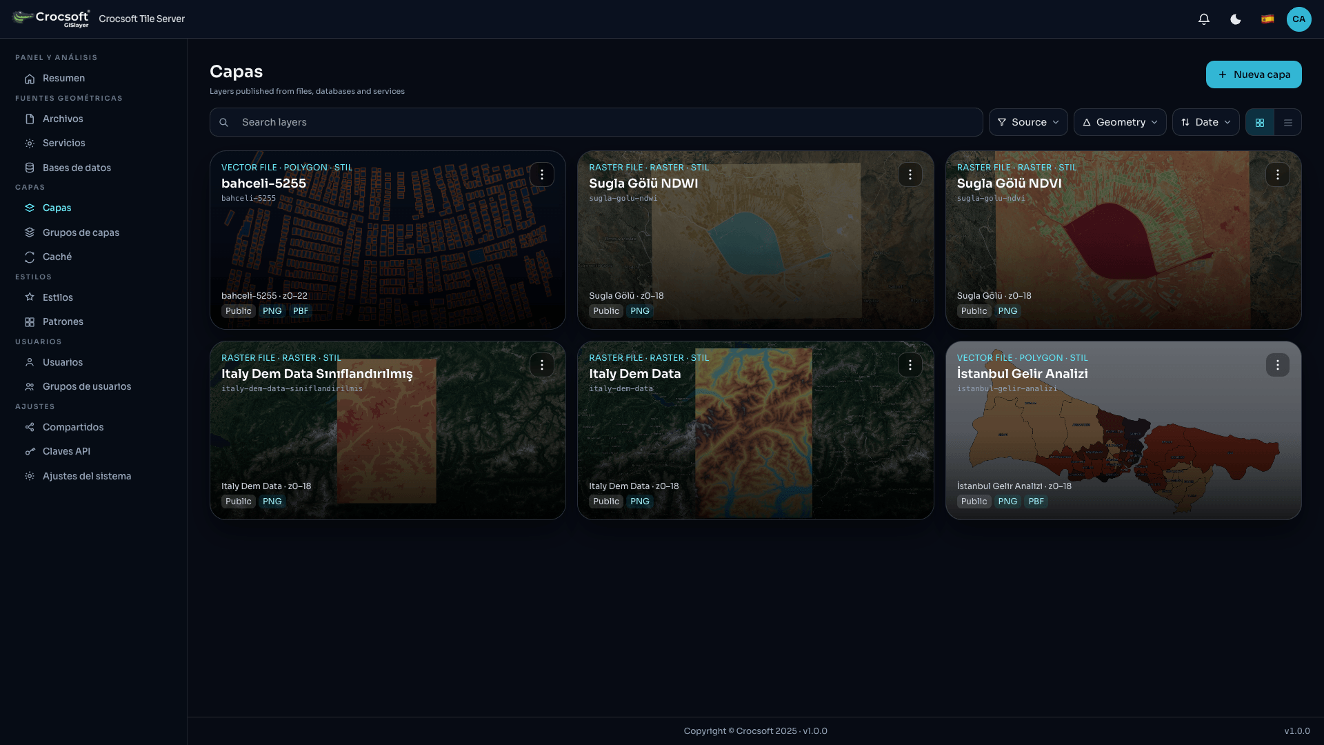Switch to list view layout
Viewport: 1324px width, 745px height.
1288,122
